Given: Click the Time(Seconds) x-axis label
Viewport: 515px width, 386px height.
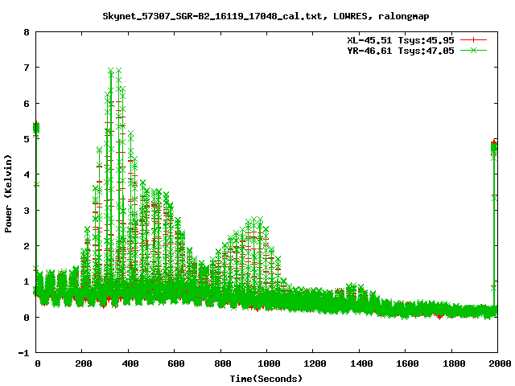Looking at the screenshot, I should [x=266, y=379].
